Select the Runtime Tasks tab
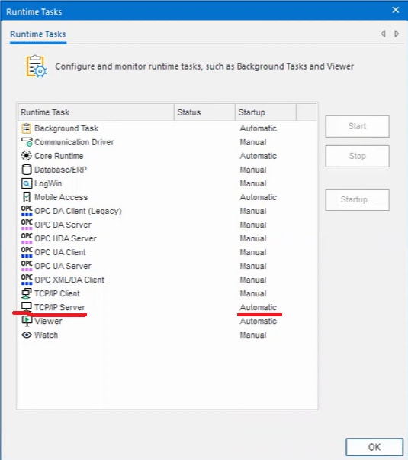This screenshot has width=408, height=460. click(38, 34)
